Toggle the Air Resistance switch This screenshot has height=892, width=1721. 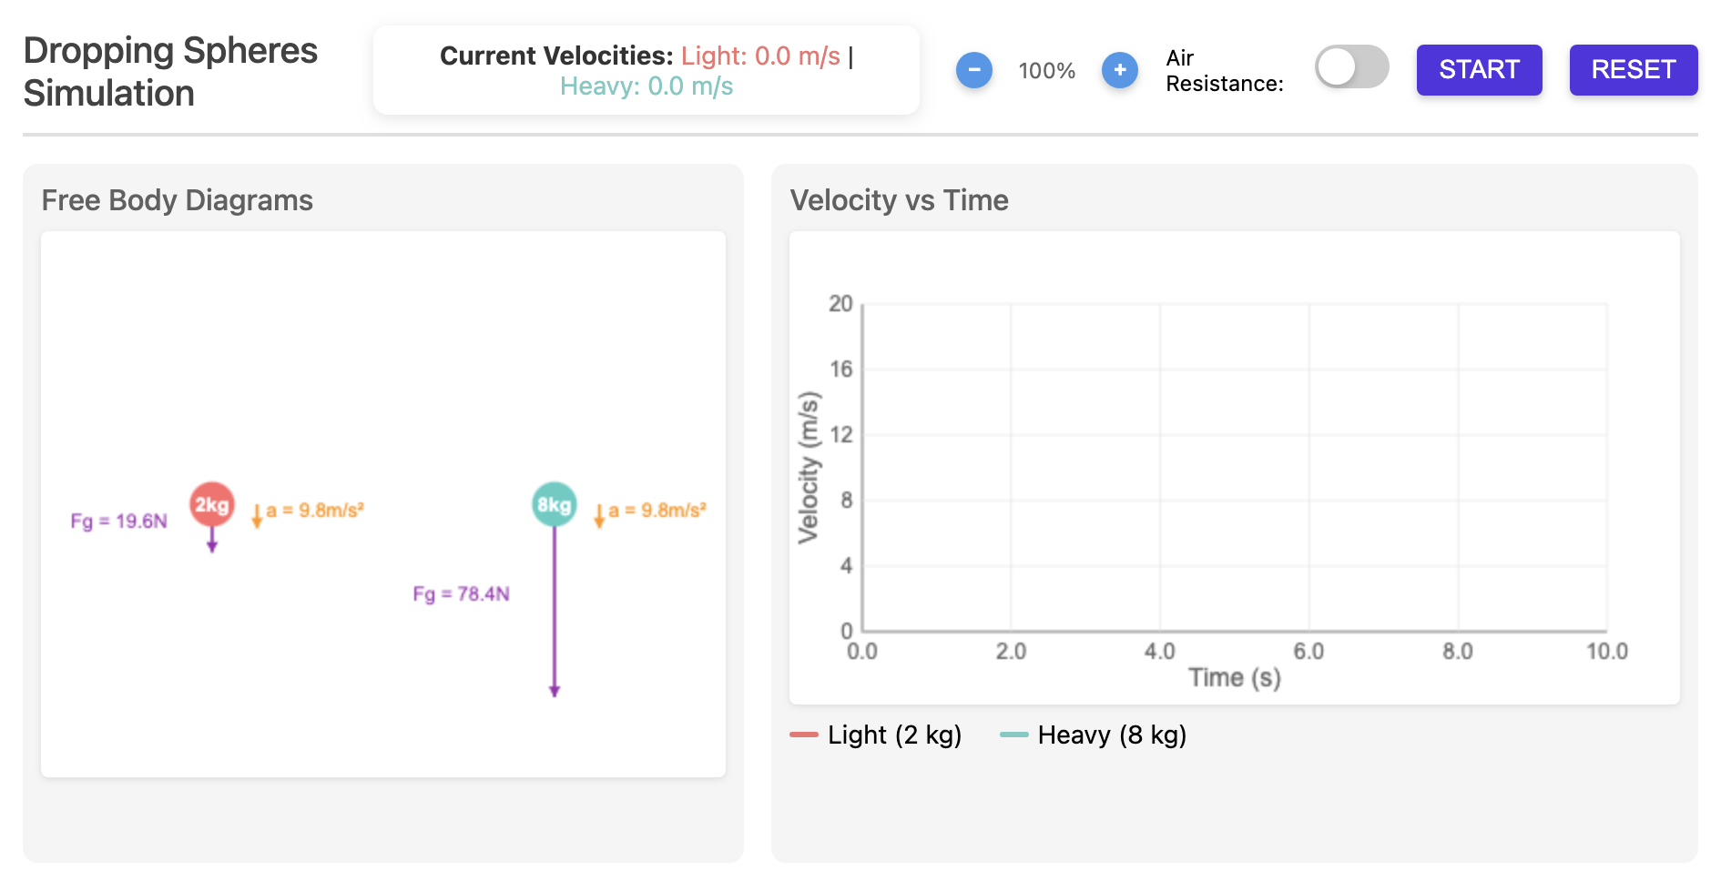(1351, 67)
